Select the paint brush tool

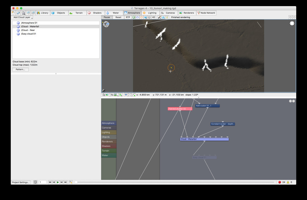159,17
